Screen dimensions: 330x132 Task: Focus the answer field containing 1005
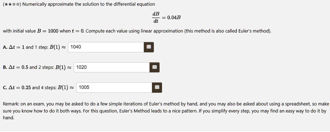pyautogui.click(x=114, y=87)
